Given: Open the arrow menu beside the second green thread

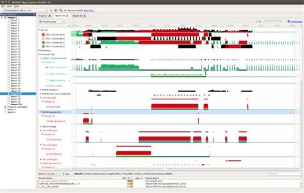Looking at the screenshot, I should 69,74.
